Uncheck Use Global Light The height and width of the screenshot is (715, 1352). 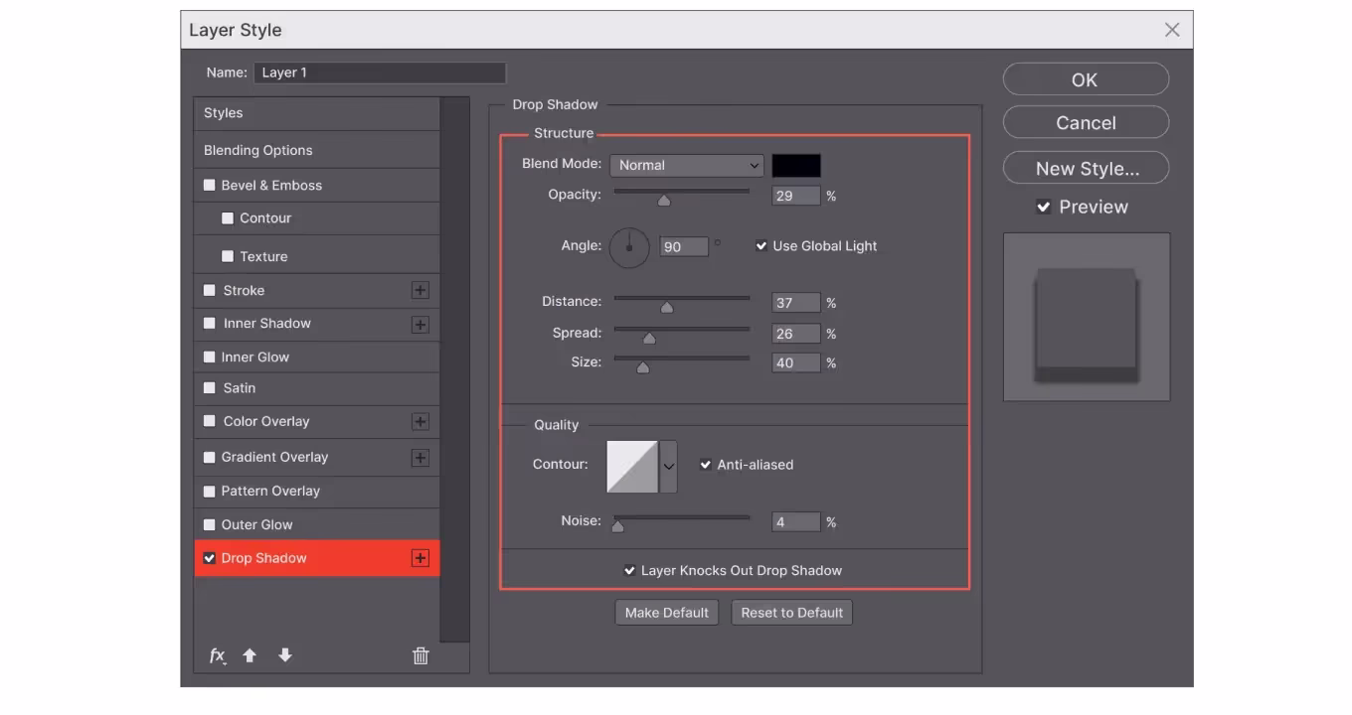[x=761, y=246]
